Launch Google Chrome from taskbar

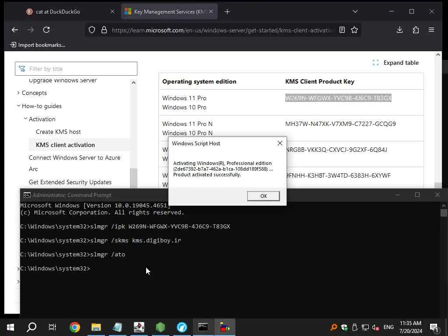(74, 327)
